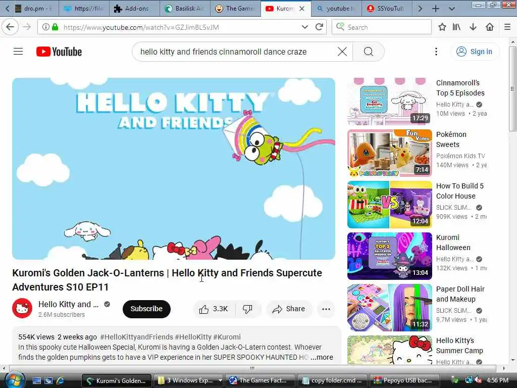Open the downloads arrow icon

pyautogui.click(x=473, y=27)
